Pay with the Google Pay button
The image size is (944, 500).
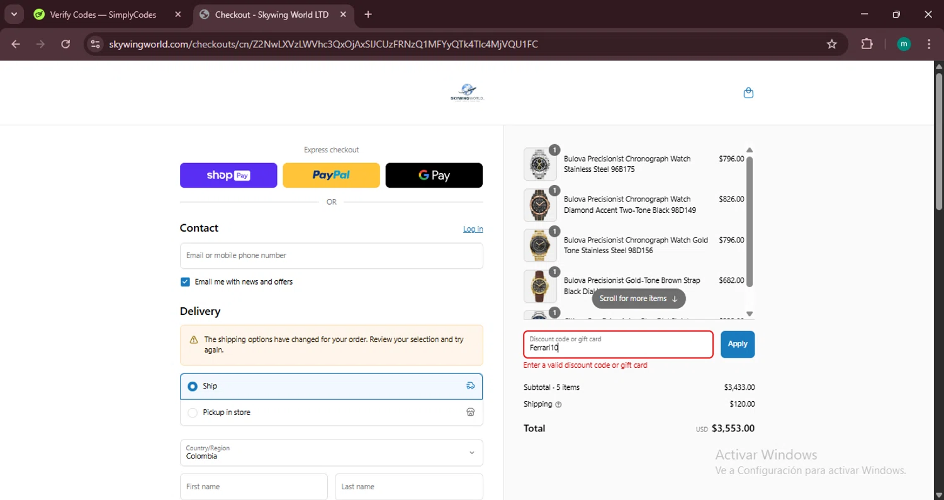click(x=434, y=175)
